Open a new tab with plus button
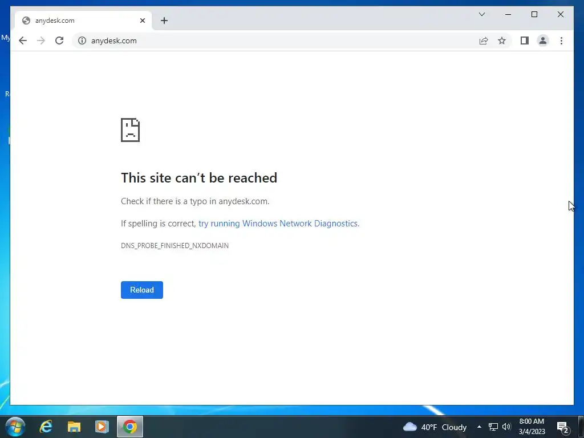 tap(164, 21)
